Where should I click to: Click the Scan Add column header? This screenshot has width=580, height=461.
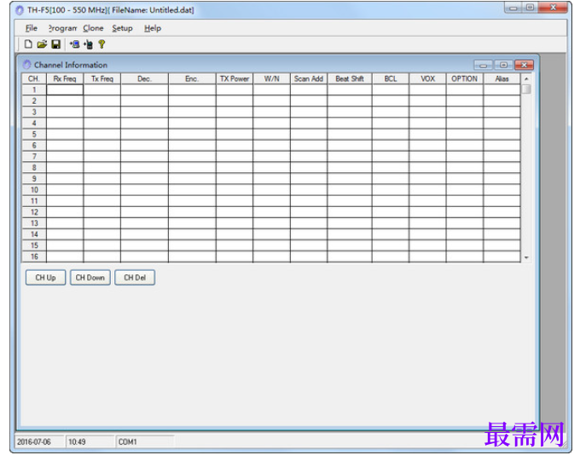point(309,78)
